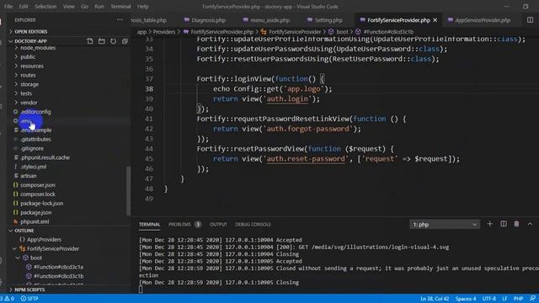Open the .editorconfig file
The image size is (539, 303).
35,112
